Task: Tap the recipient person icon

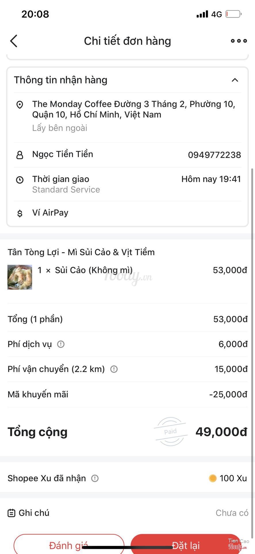Action: pyautogui.click(x=20, y=155)
